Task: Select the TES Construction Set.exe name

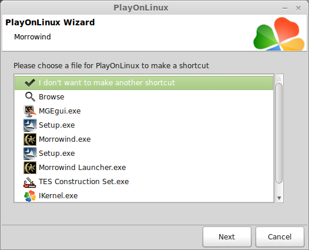Action: (84, 182)
